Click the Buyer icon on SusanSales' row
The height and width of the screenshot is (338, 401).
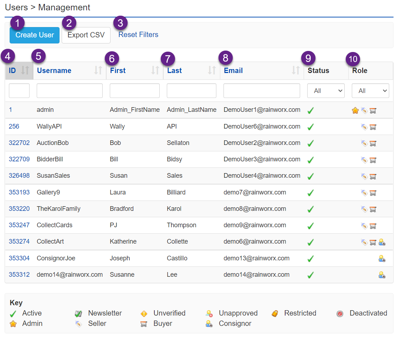(x=373, y=176)
